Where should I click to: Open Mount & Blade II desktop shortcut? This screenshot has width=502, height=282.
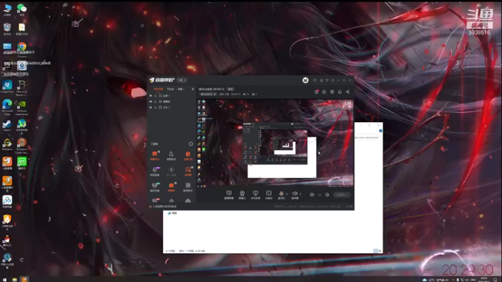(22, 88)
